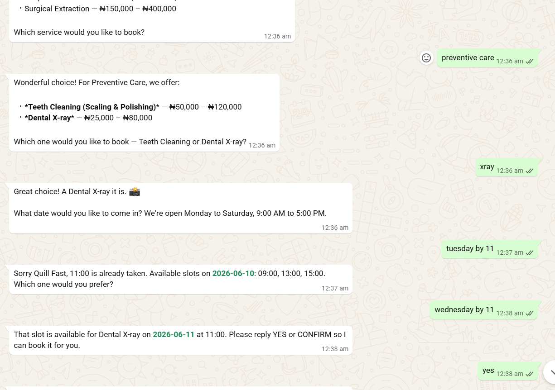Screen dimensions: 555x390
Task: Click "What date would you like to come in?"
Action: (78, 214)
